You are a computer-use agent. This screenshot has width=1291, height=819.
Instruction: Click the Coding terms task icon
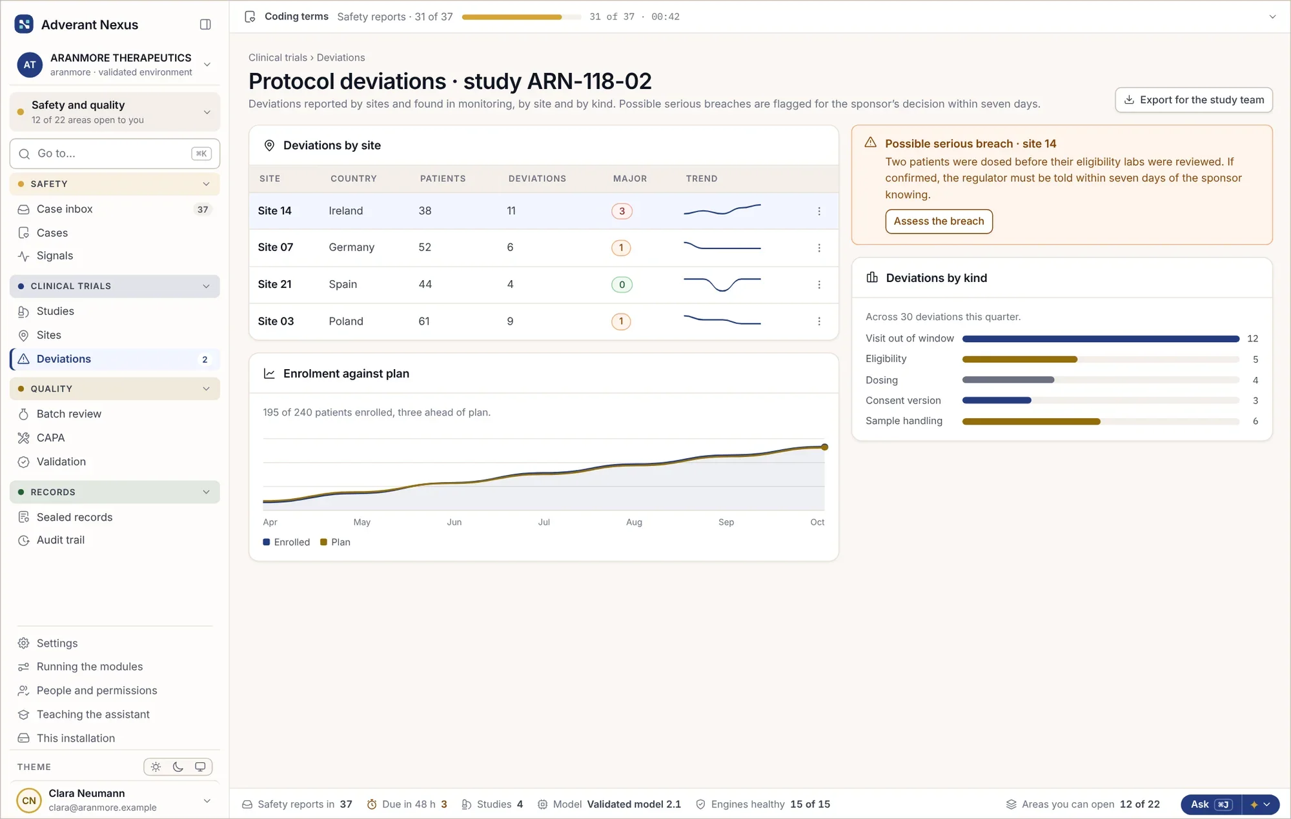coord(250,17)
